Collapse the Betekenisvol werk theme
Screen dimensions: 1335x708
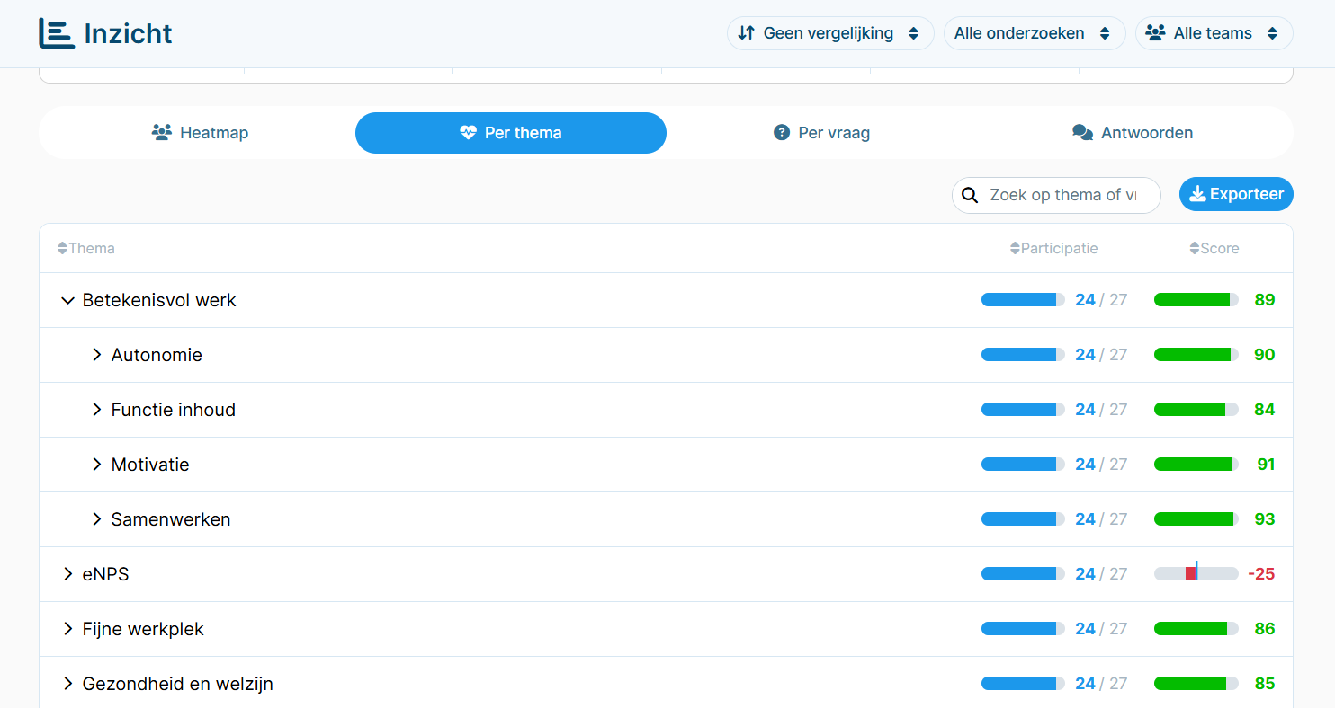[x=67, y=300]
